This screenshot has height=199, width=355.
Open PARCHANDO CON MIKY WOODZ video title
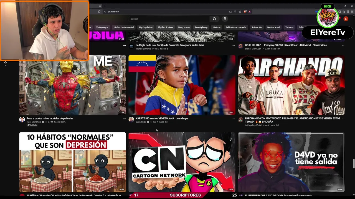click(x=292, y=120)
